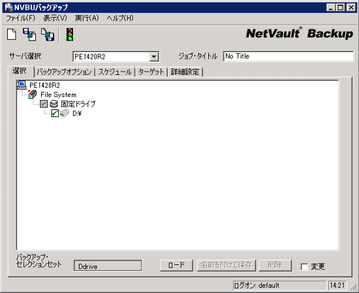
Task: Switch to the ターゲット tab
Action: [151, 72]
